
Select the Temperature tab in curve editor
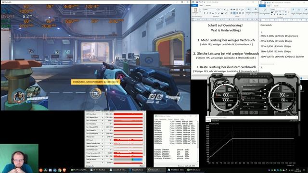pyautogui.click(x=215, y=121)
